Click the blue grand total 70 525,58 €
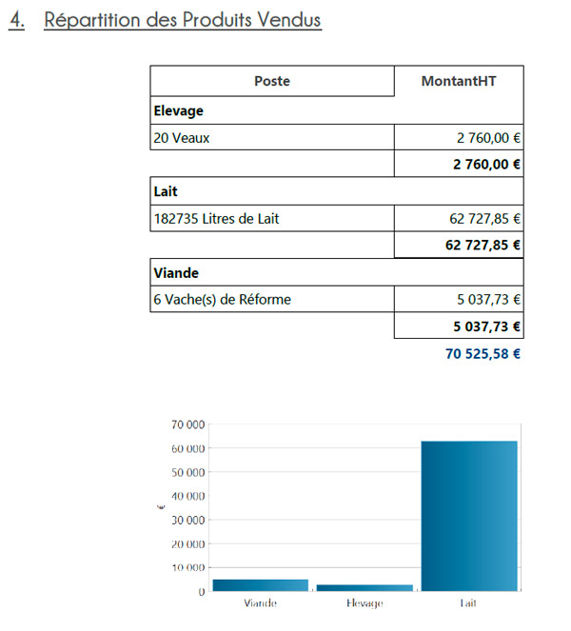The image size is (571, 631). coord(482,354)
